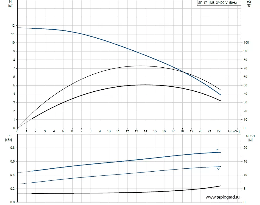The image size is (260, 205).
Task: Click the Q [м³/ч] axis label
Action: [234, 131]
